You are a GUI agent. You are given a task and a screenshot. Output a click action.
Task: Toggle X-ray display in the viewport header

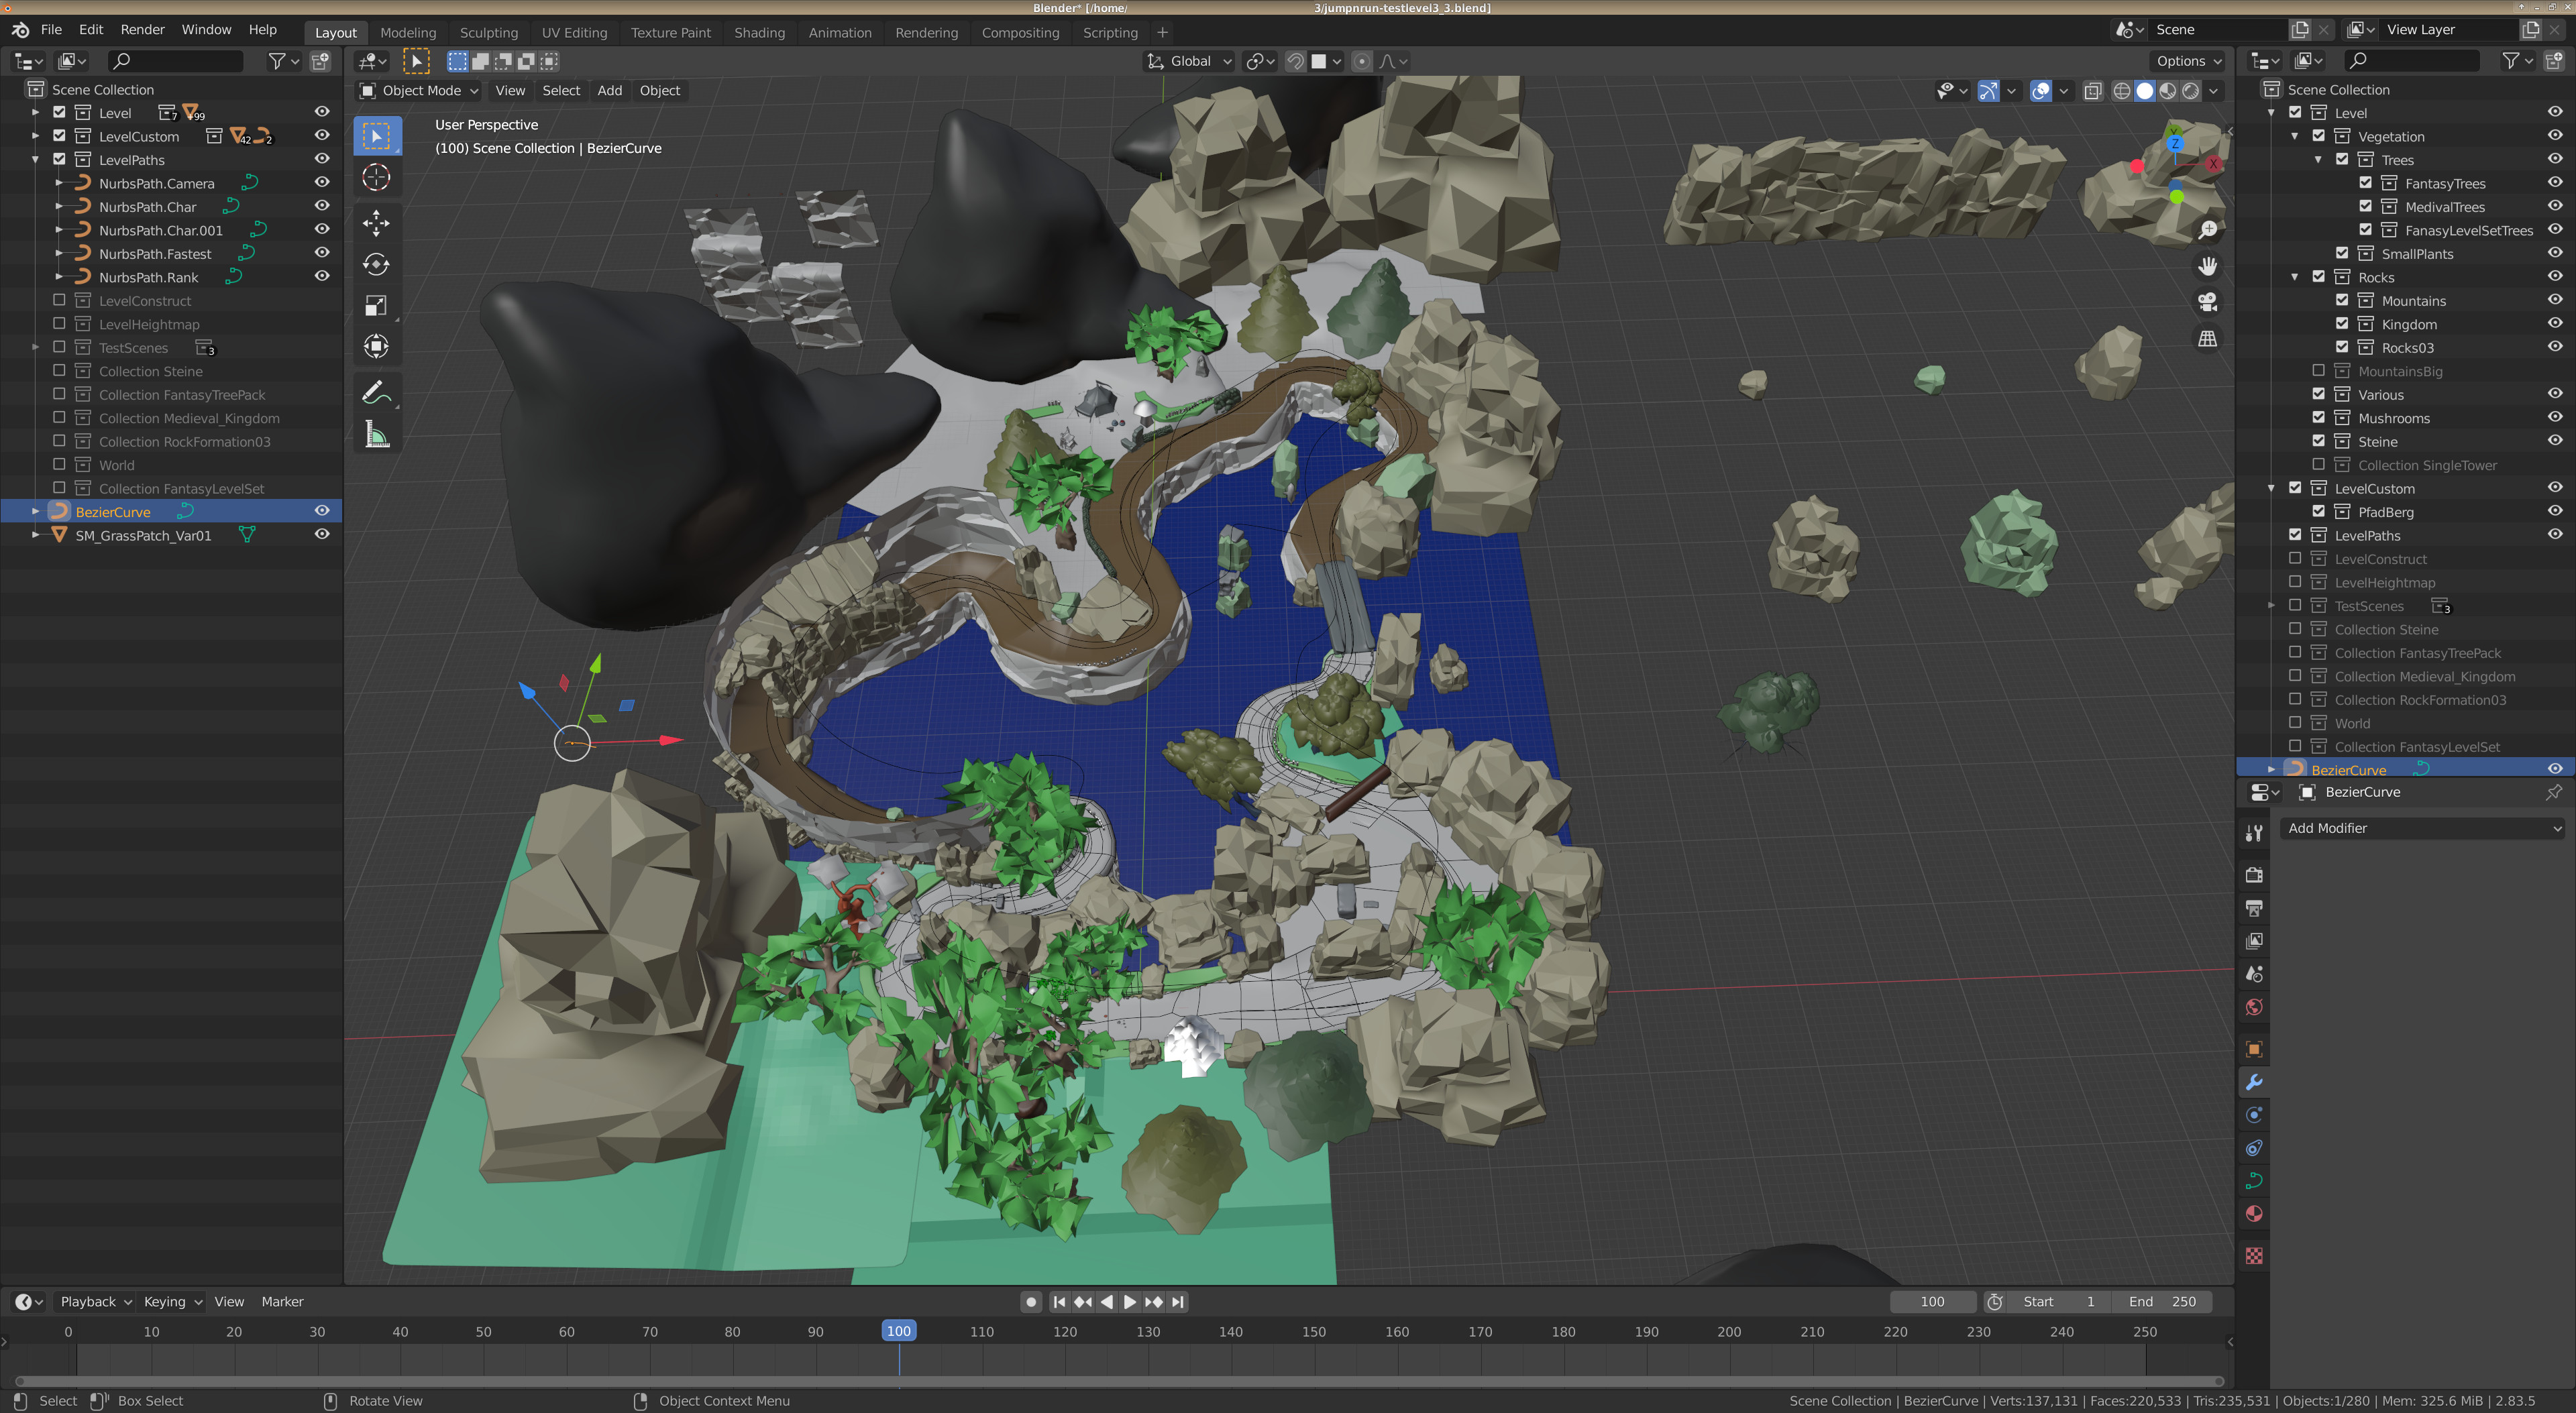click(x=2092, y=91)
